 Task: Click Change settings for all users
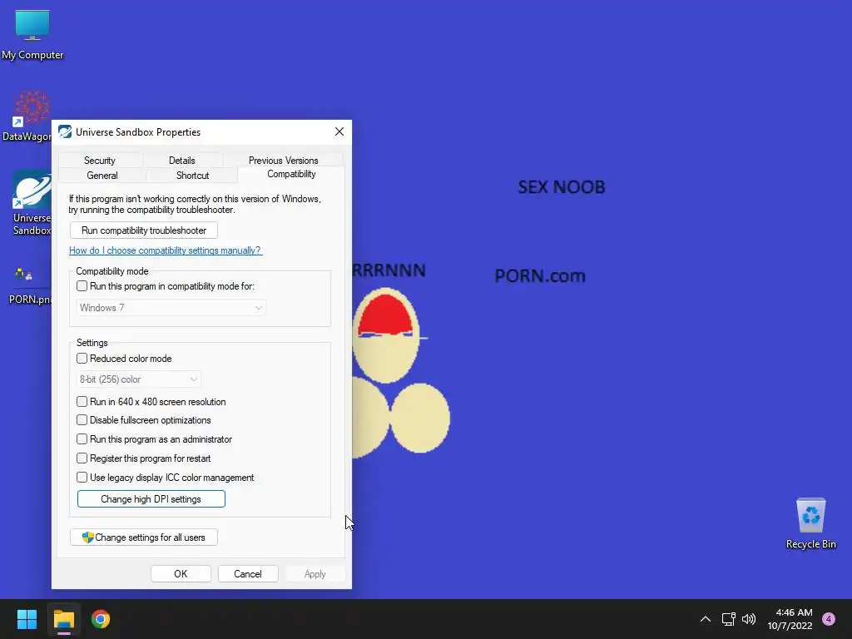(144, 537)
